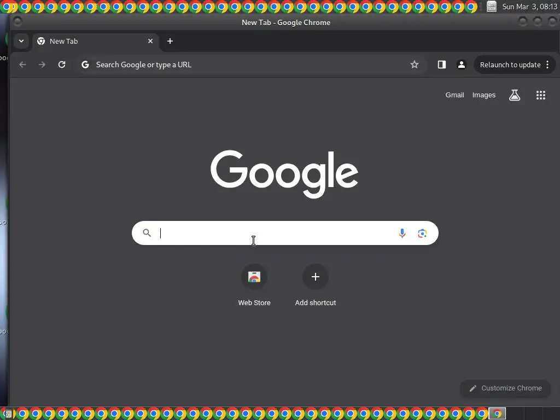Image resolution: width=560 pixels, height=420 pixels.
Task: Open the profile avatar icon
Action: (x=462, y=65)
